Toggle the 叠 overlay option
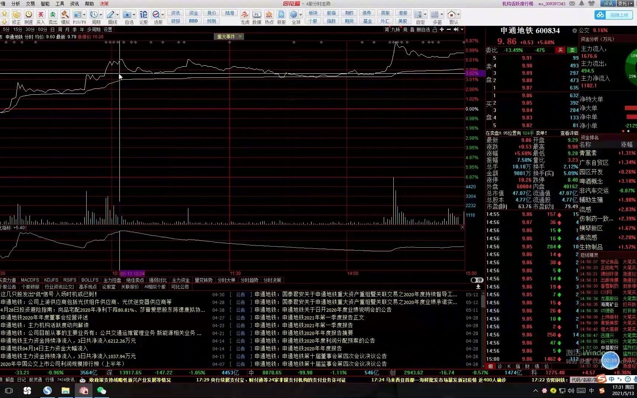 (x=412, y=29)
